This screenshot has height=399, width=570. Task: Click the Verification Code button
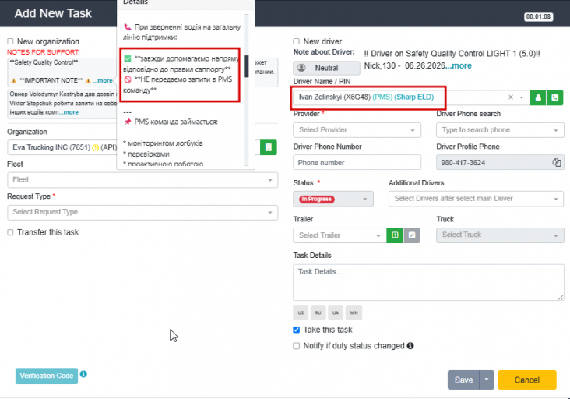[47, 376]
